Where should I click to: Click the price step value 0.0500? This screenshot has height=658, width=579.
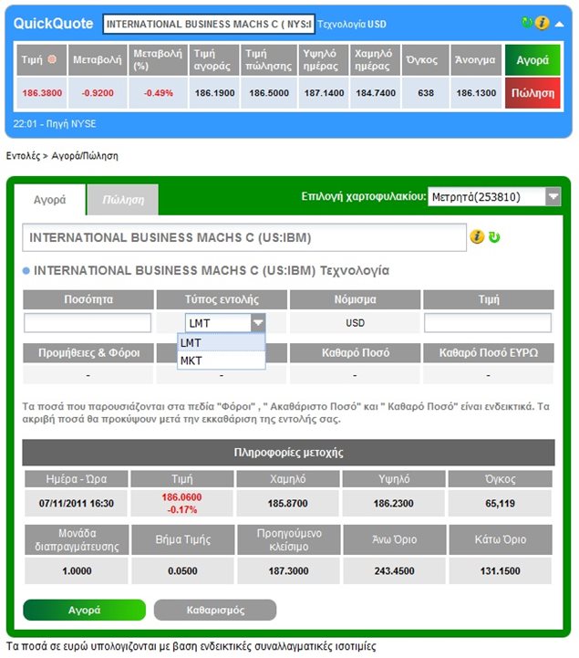click(x=182, y=570)
